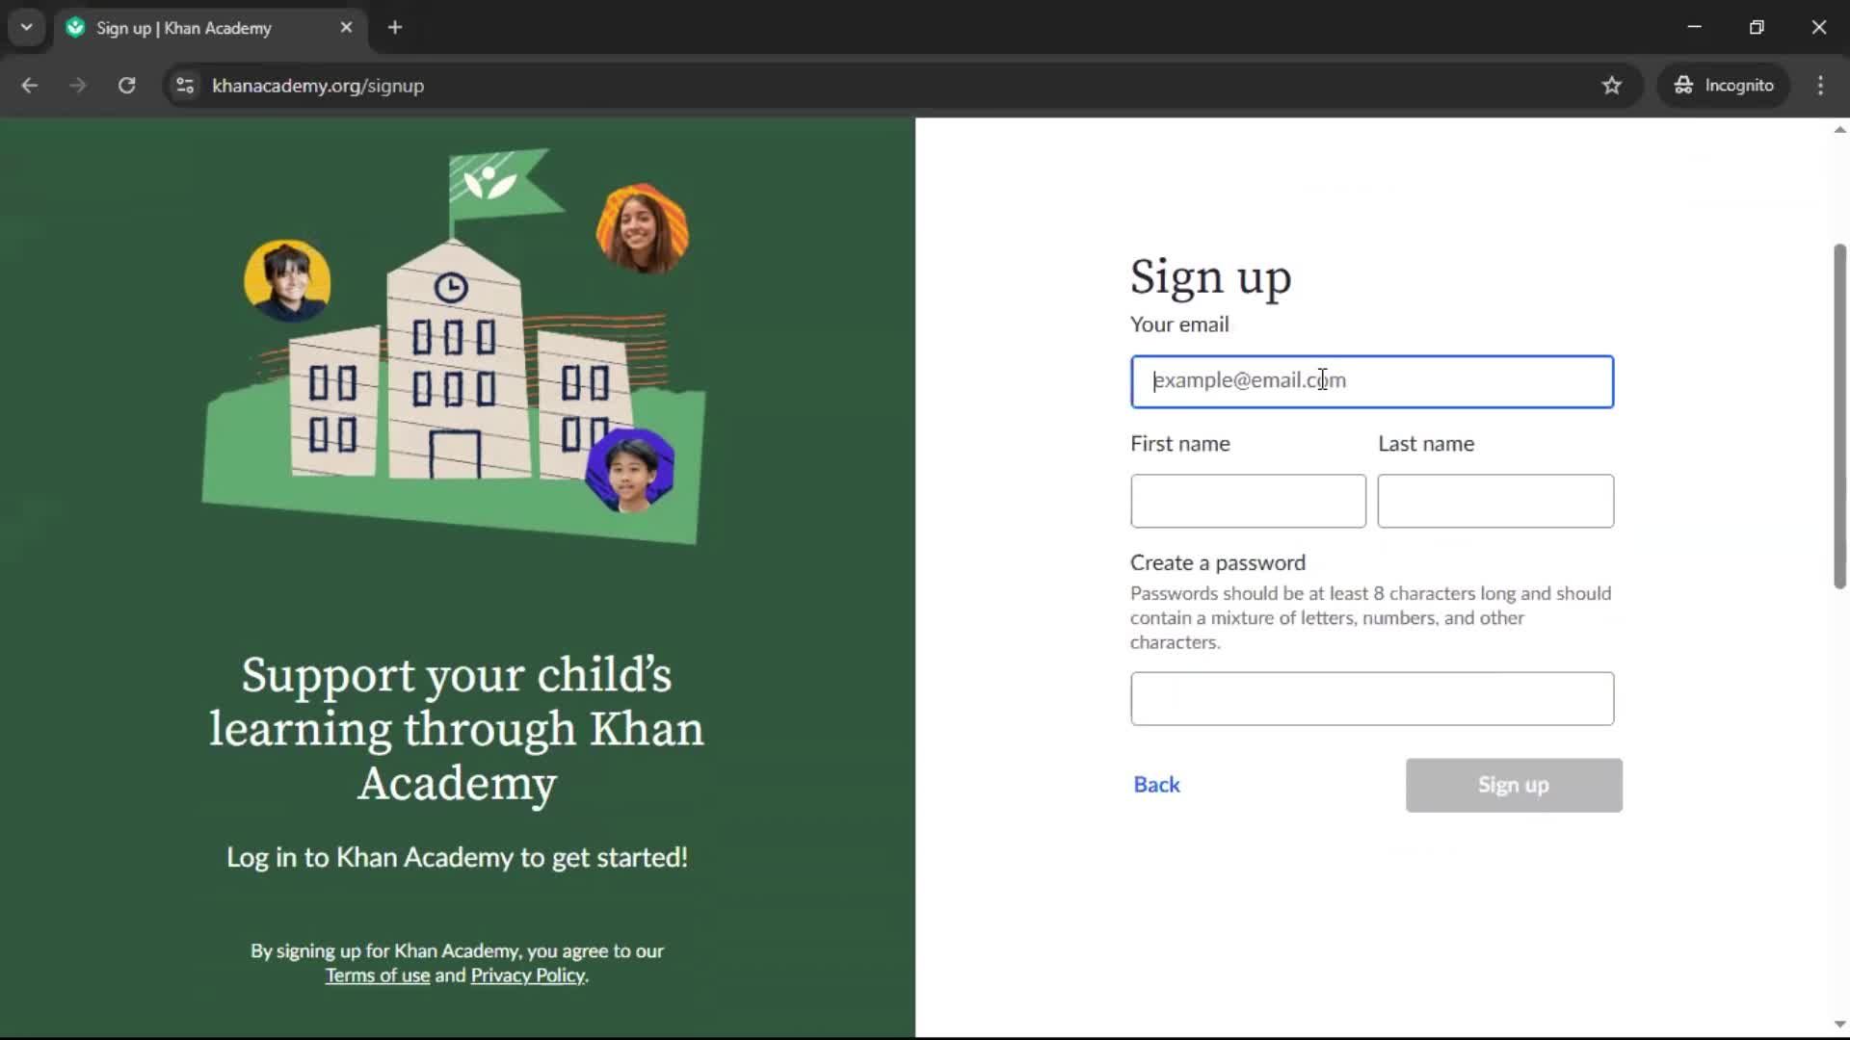Image resolution: width=1850 pixels, height=1040 pixels.
Task: Click the First name input field
Action: [1248, 501]
